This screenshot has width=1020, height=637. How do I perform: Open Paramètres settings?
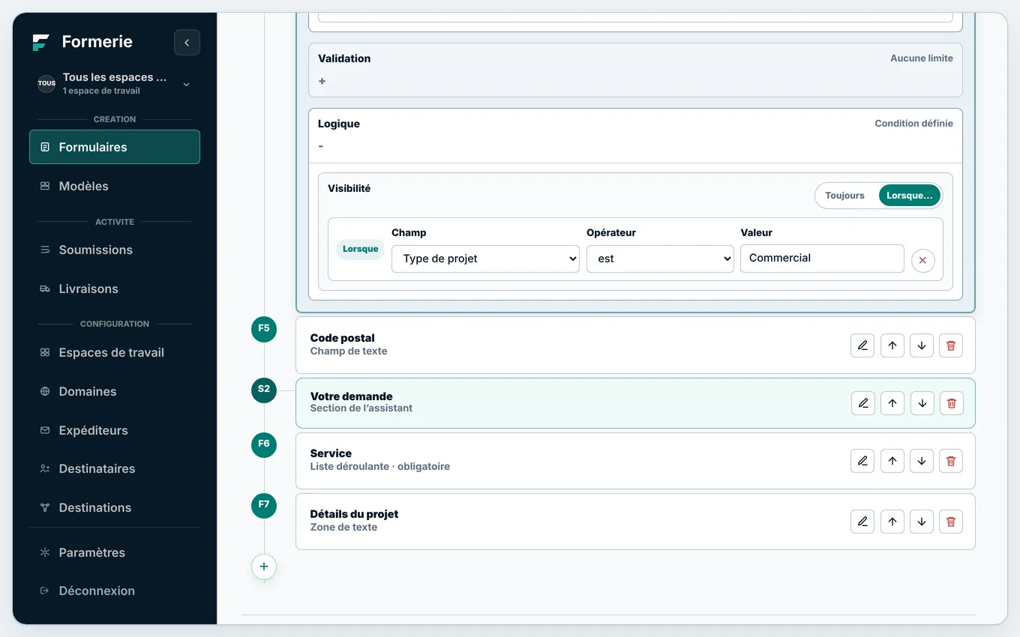tap(115, 552)
